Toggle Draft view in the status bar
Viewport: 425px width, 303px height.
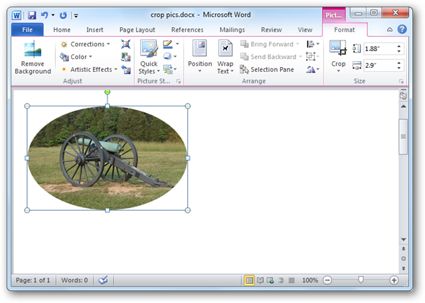(x=292, y=280)
